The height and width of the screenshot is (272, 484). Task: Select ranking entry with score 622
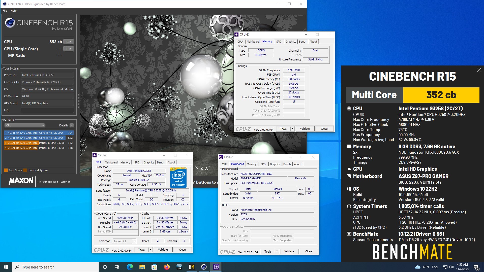tap(39, 138)
